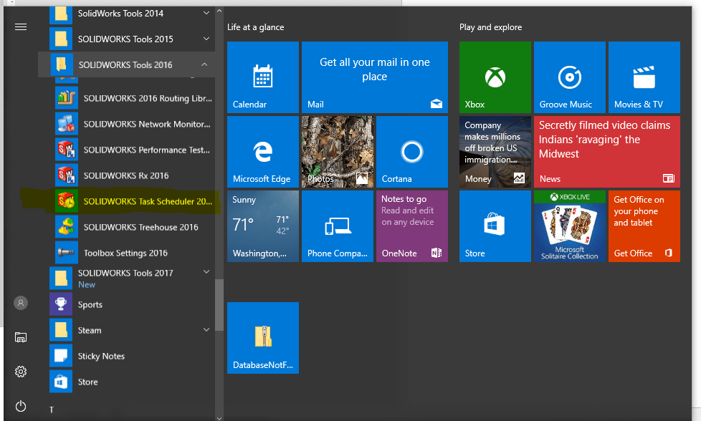The width and height of the screenshot is (701, 421).
Task: Click the scroll-down arrow of app list
Action: [219, 418]
